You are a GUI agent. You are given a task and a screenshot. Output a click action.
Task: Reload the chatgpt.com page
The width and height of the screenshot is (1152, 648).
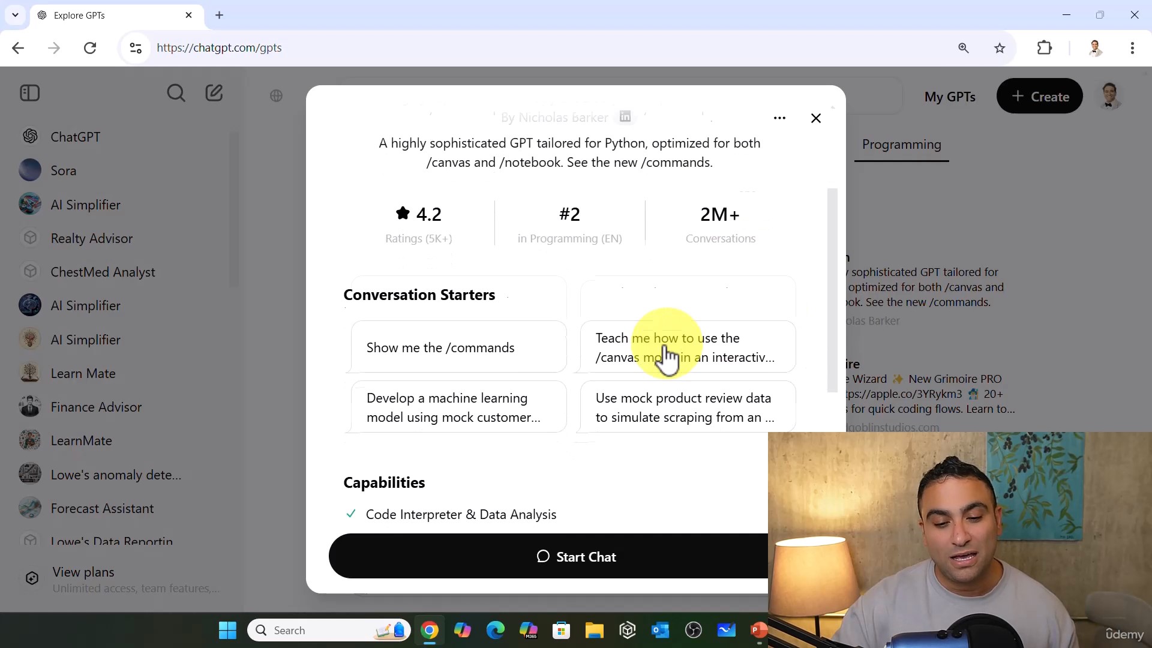pos(90,48)
